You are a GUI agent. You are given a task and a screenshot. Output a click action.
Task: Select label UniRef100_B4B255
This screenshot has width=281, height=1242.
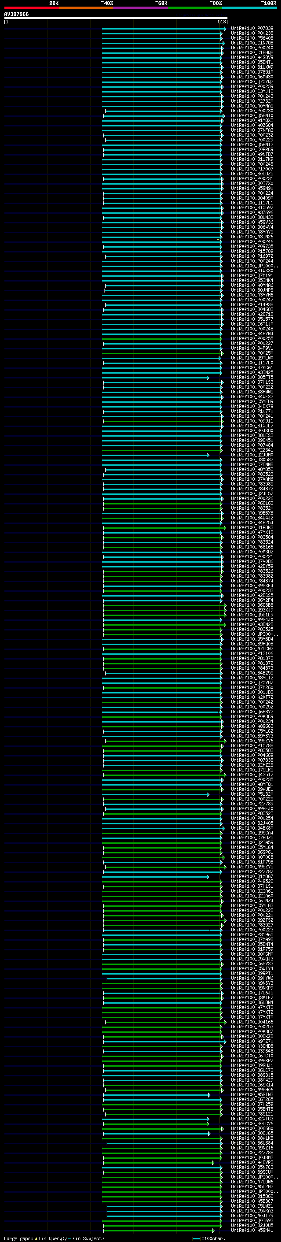point(252,673)
